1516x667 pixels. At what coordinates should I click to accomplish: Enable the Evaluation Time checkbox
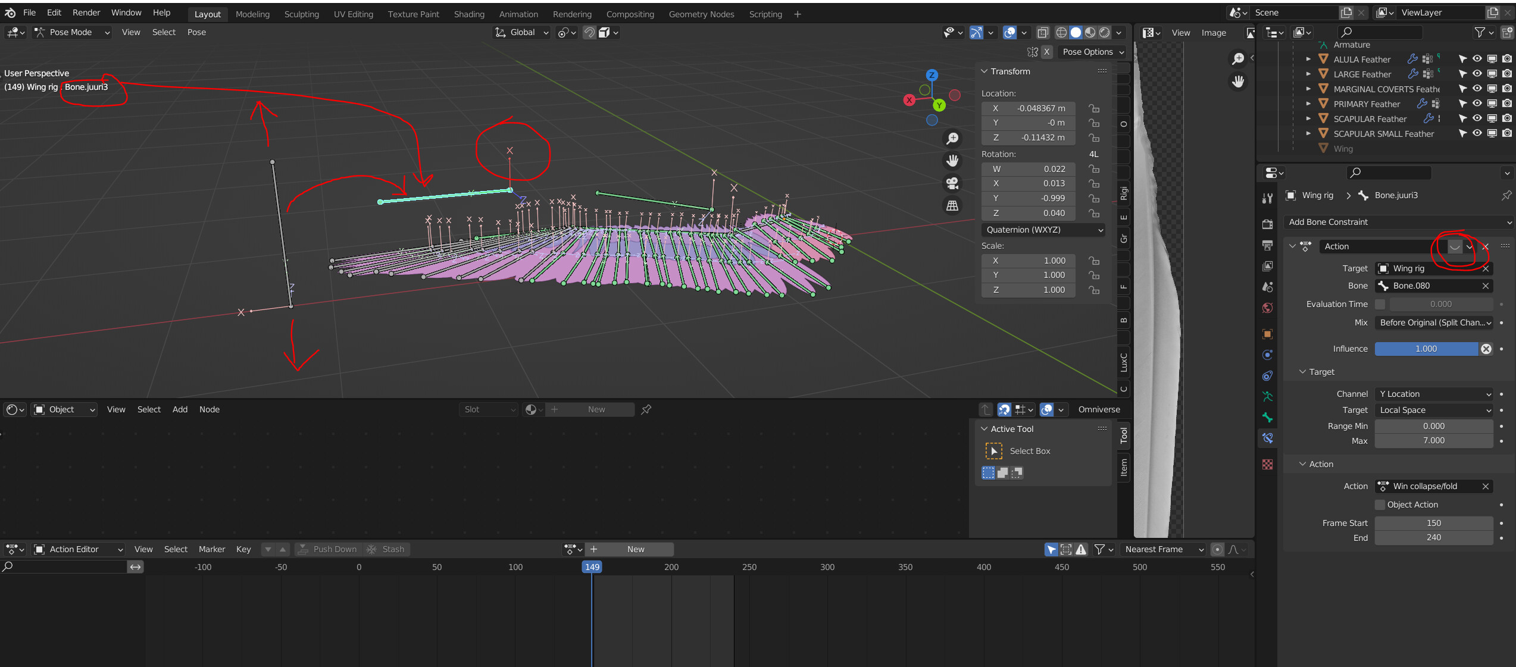(1380, 304)
